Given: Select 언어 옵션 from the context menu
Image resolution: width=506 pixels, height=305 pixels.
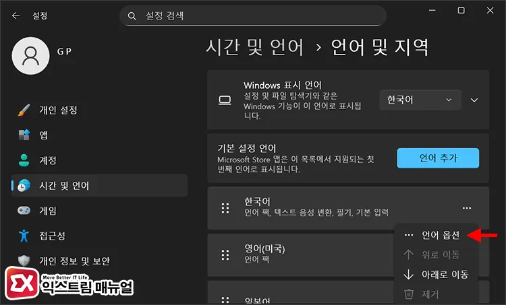Looking at the screenshot, I should click(x=437, y=235).
